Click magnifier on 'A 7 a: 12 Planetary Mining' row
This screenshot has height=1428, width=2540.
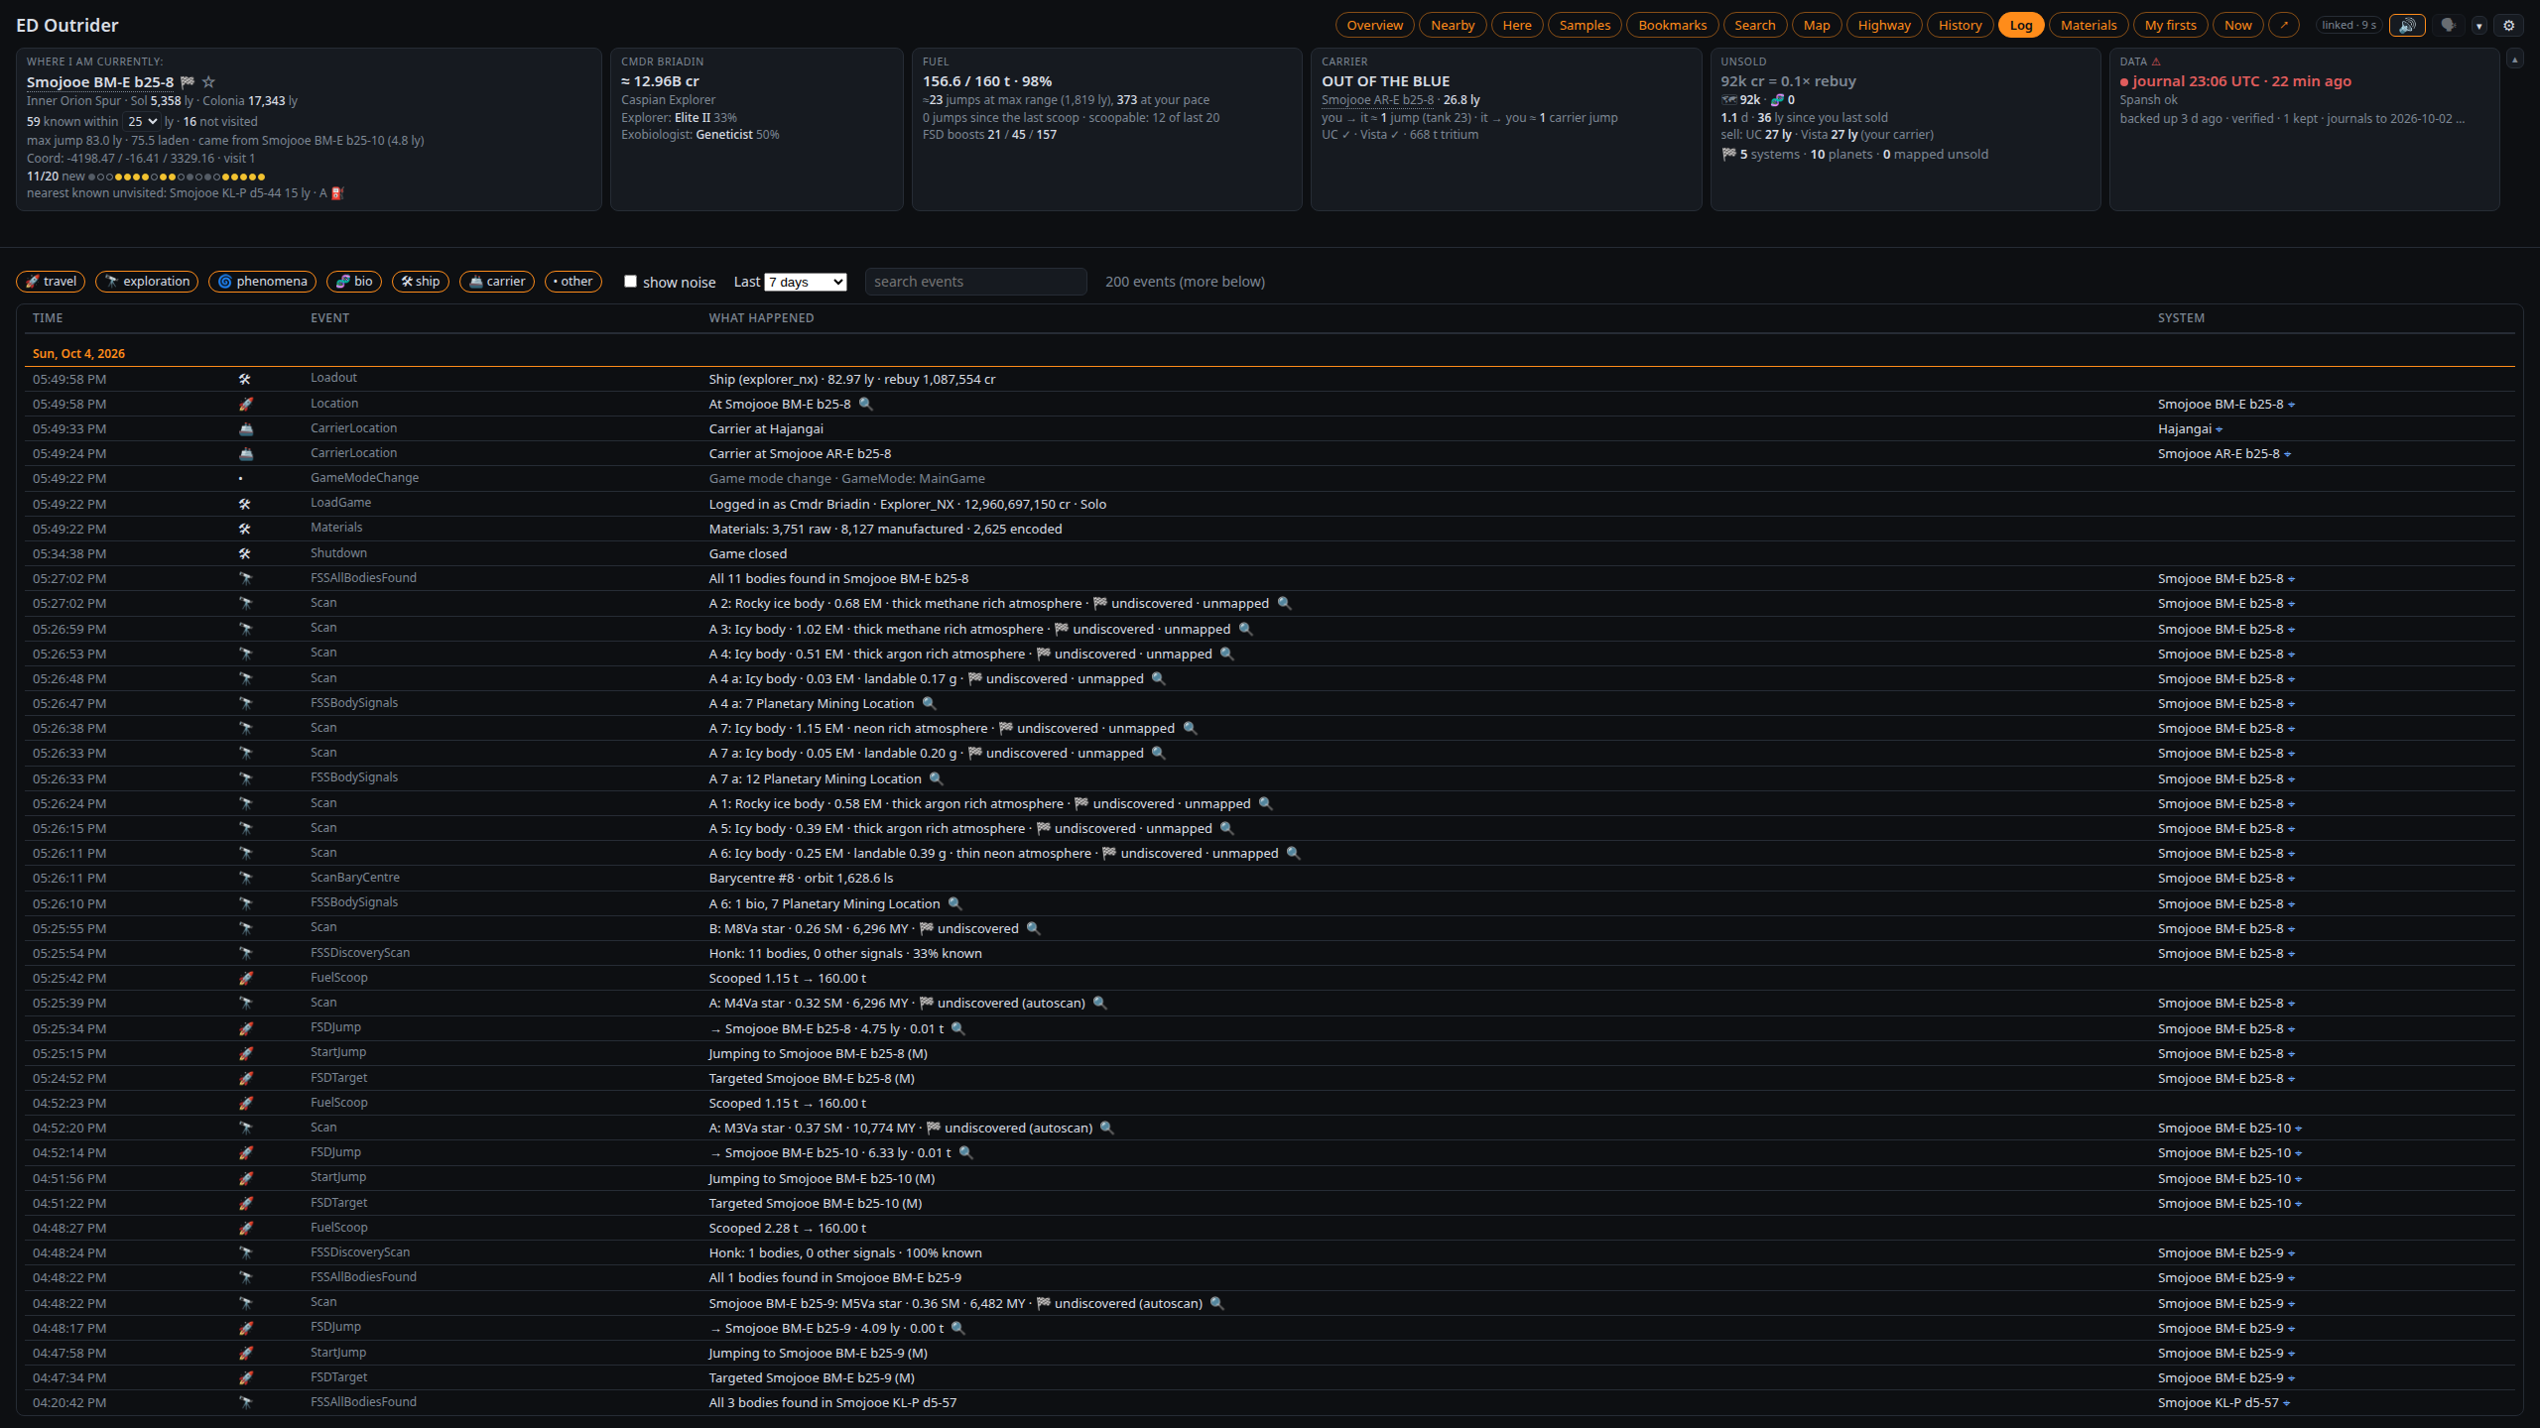pyautogui.click(x=936, y=779)
